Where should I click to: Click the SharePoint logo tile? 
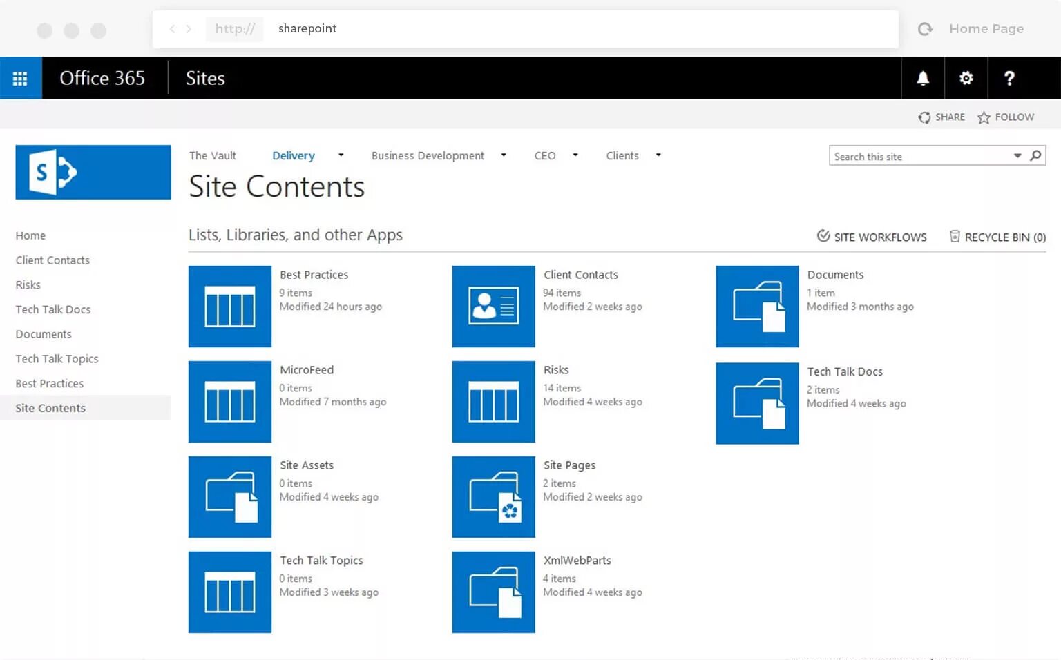[x=93, y=172]
